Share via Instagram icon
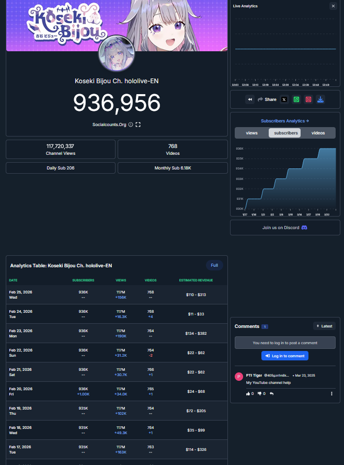 [x=308, y=99]
